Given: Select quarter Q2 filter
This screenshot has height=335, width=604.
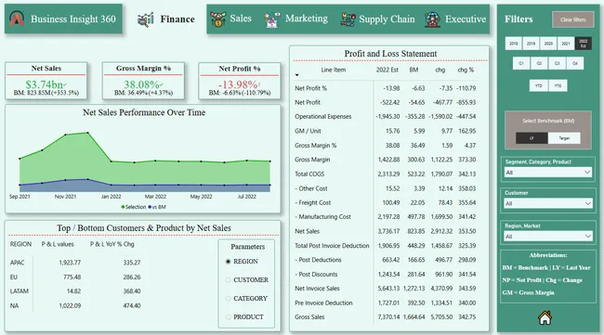Looking at the screenshot, I should 539,63.
